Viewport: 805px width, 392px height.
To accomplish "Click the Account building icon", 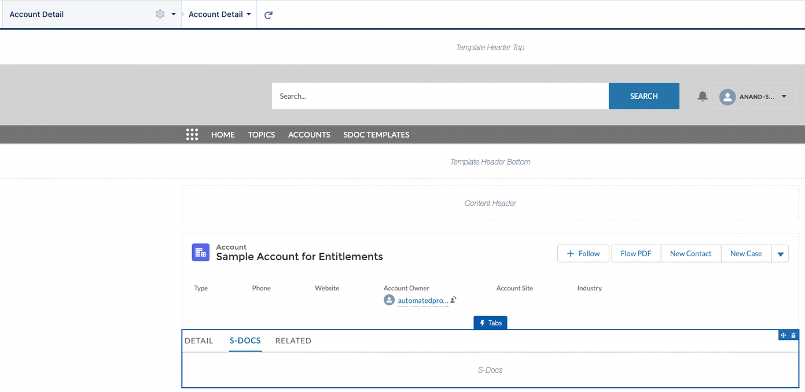I will click(x=201, y=252).
